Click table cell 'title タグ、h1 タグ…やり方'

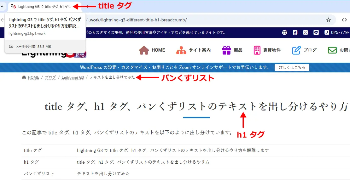pos(143,162)
